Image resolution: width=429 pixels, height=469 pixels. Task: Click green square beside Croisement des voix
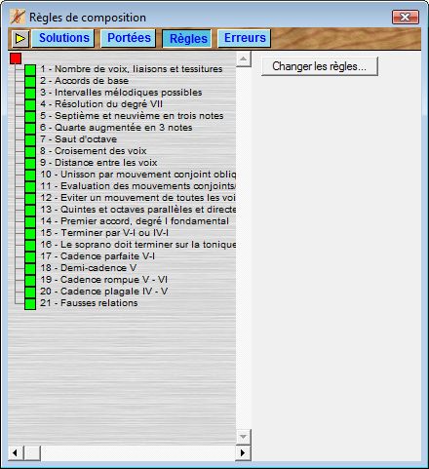pyautogui.click(x=30, y=152)
